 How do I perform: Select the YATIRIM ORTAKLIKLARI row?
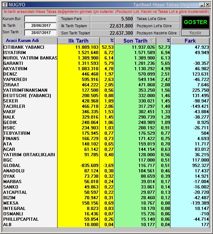click(106, 154)
